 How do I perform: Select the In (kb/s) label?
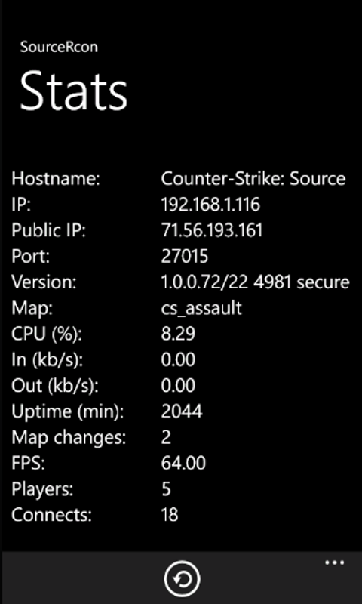pos(48,360)
